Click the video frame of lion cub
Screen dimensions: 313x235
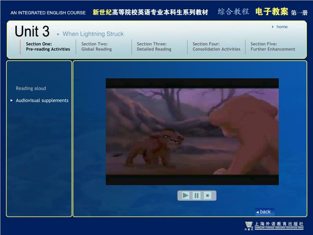(x=192, y=132)
